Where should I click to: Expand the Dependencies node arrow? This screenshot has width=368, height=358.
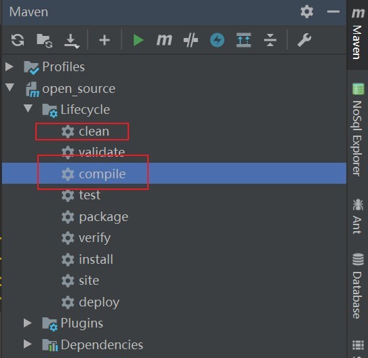28,344
